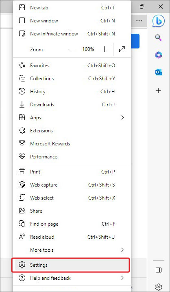Restore down the browser window
The height and width of the screenshot is (292, 170).
142,7
